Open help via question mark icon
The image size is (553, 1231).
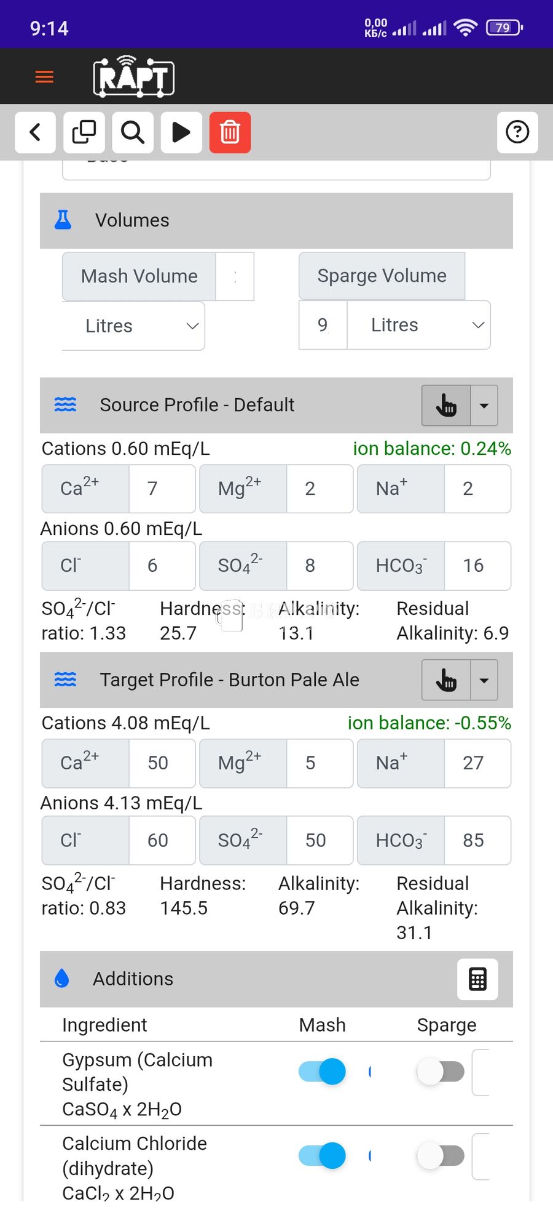pyautogui.click(x=517, y=132)
